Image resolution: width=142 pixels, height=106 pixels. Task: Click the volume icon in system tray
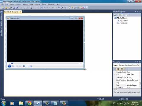coord(121,103)
